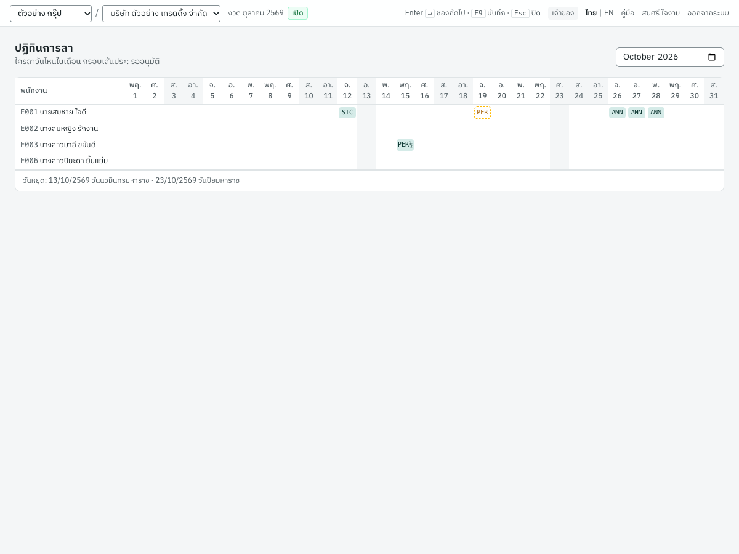This screenshot has height=554, width=739.
Task: Click the พนักงาน column header
Action: pos(70,90)
